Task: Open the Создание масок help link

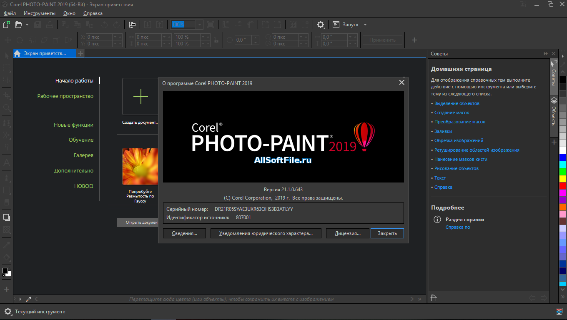Action: point(452,112)
